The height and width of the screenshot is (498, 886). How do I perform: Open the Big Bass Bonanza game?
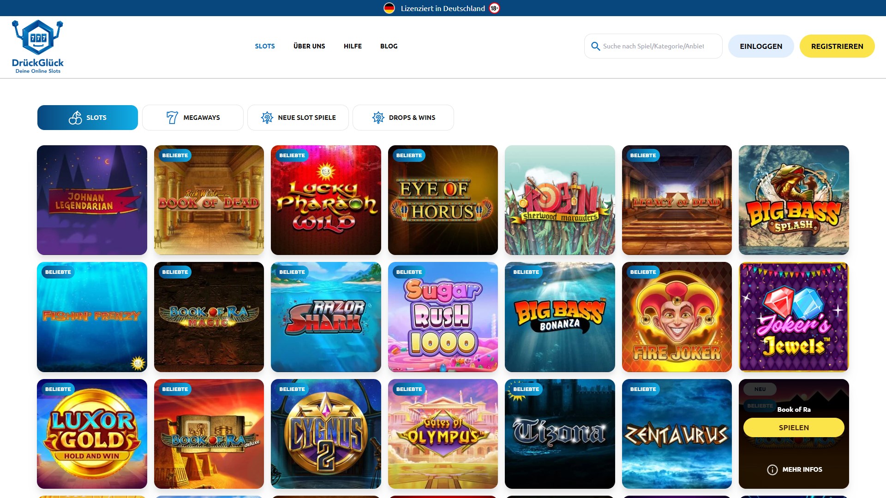pyautogui.click(x=560, y=317)
